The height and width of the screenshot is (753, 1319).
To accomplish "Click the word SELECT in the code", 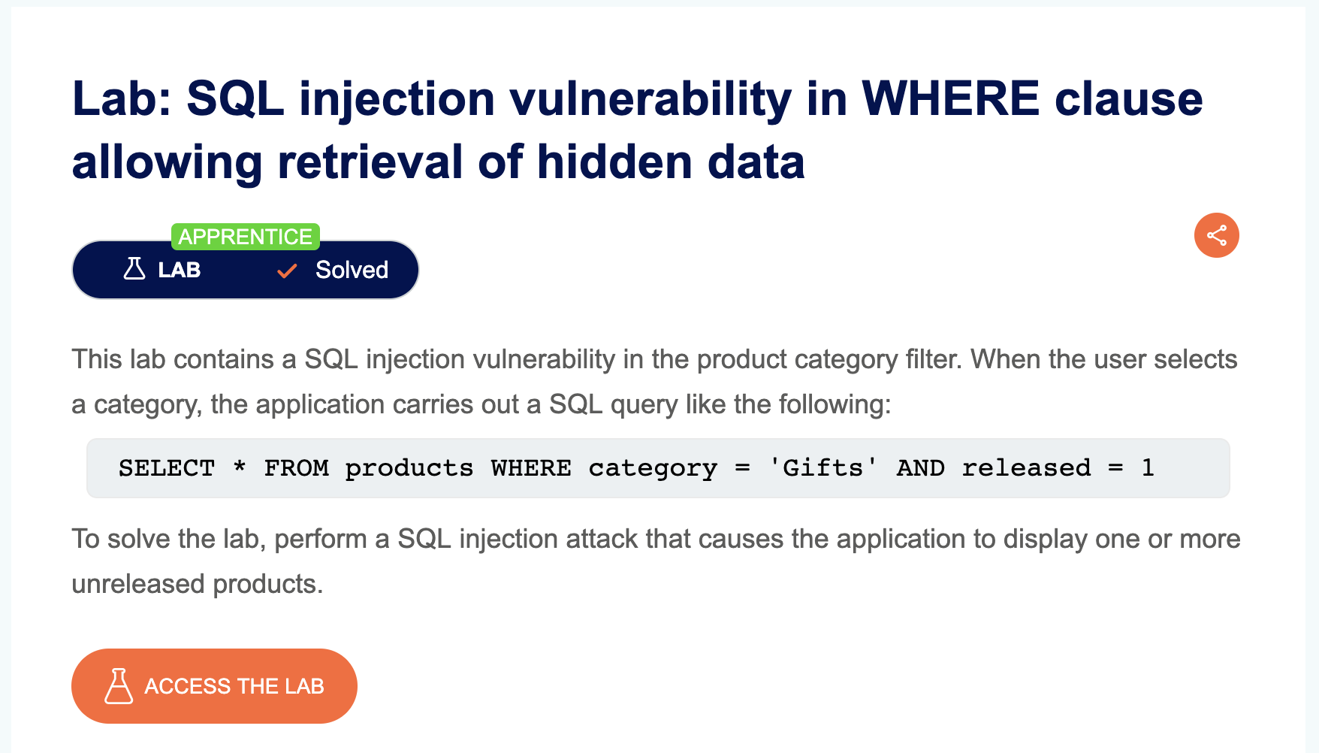I will point(167,468).
